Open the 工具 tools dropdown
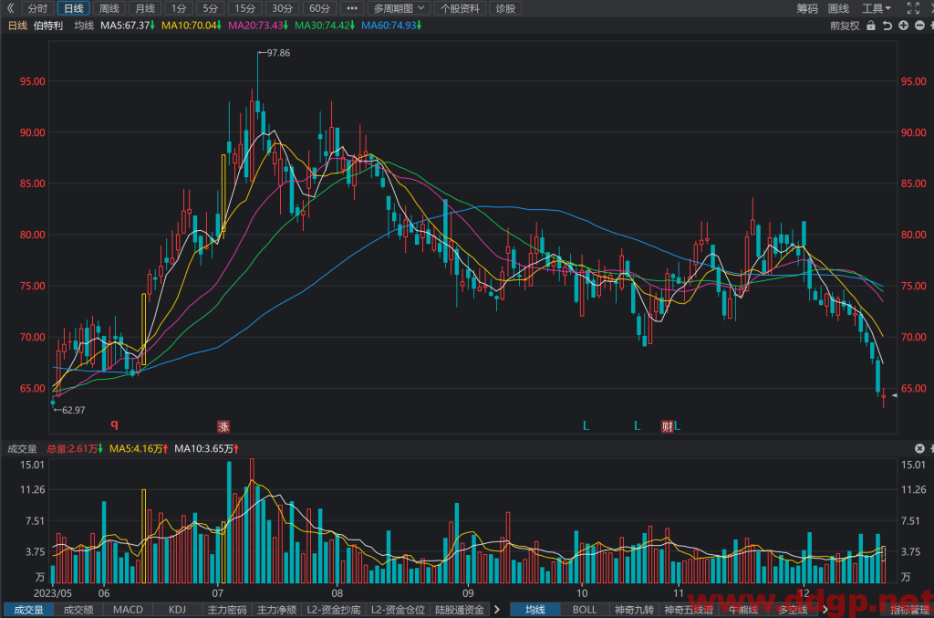The width and height of the screenshot is (934, 618). pyautogui.click(x=877, y=8)
